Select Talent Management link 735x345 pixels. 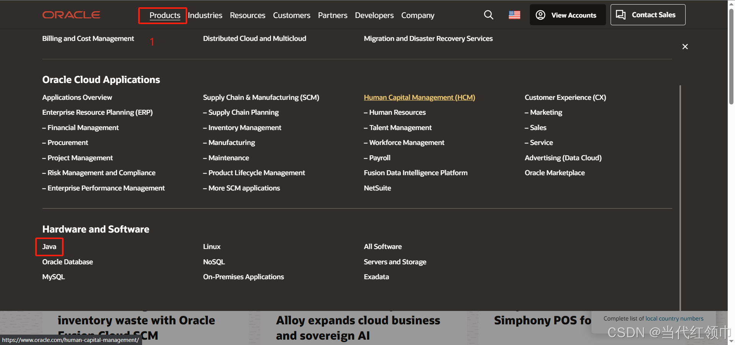pos(398,128)
